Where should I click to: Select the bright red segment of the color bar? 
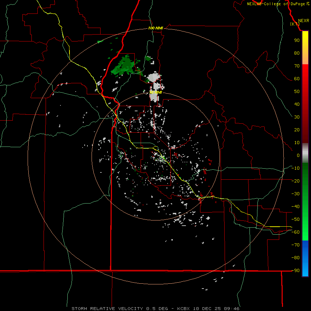click(x=305, y=75)
